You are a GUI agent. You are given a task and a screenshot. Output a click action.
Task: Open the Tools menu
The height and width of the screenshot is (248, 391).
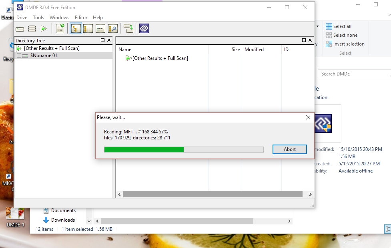pos(38,18)
